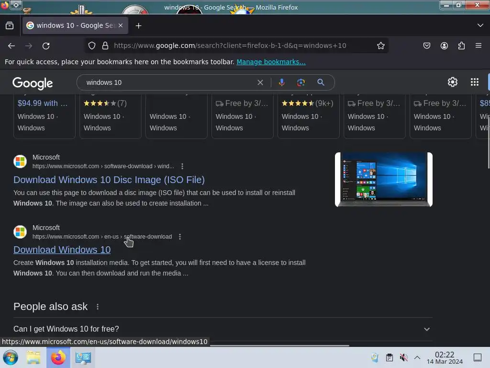Viewport: 490px width, 368px height.
Task: Open the Extensions puzzle icon
Action: pos(461,46)
